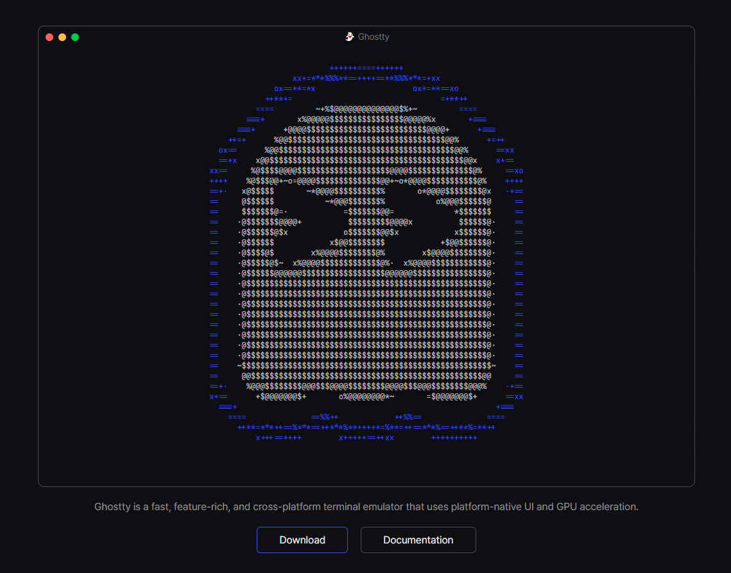Close the window with the red button
This screenshot has height=573, width=731.
click(x=49, y=37)
